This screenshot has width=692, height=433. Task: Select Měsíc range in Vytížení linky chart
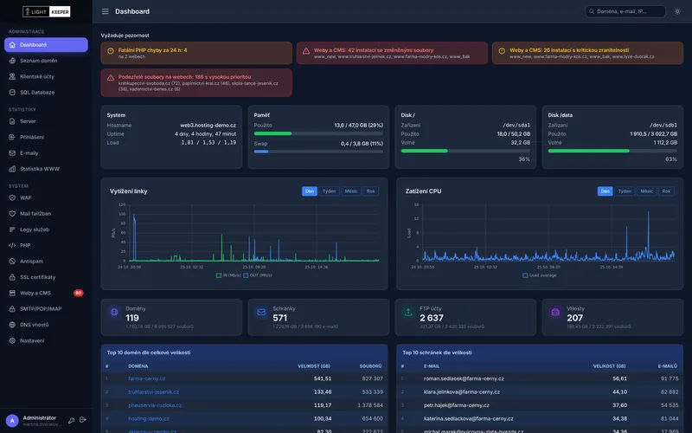click(351, 191)
